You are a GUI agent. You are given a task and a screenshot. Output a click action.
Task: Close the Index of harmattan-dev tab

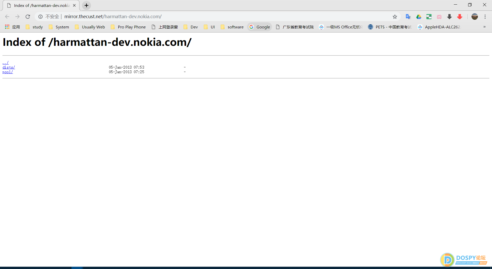tap(74, 5)
